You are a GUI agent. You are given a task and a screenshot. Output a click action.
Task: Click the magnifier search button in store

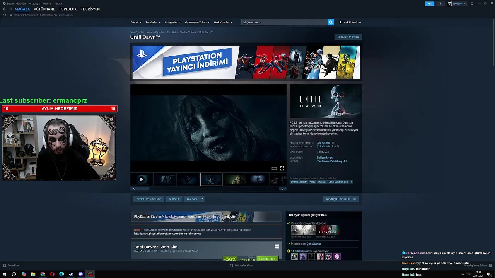[x=331, y=22]
